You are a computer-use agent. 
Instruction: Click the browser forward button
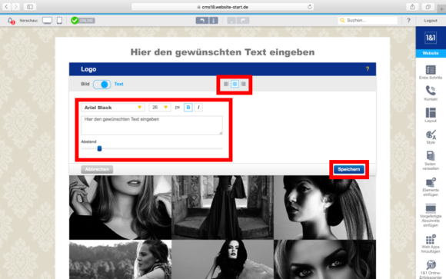[16, 7]
